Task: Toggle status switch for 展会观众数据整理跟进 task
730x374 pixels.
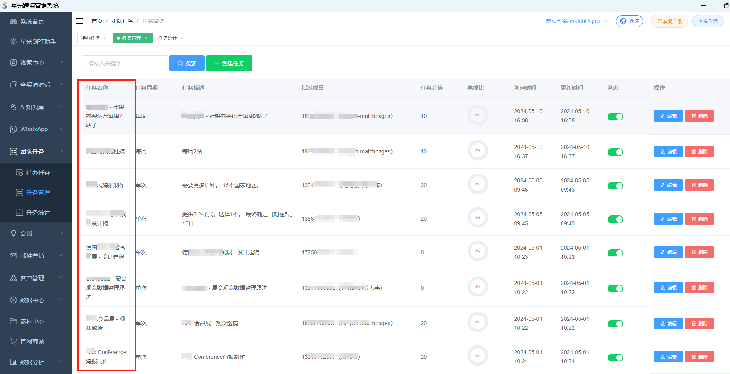Action: tap(615, 288)
